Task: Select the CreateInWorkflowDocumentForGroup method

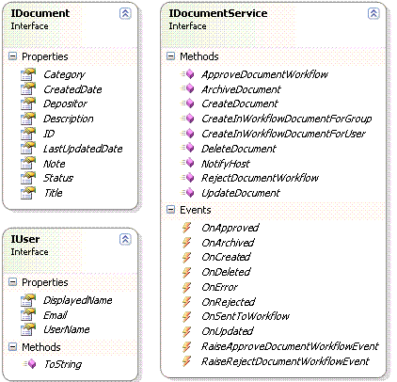Action: pyautogui.click(x=286, y=119)
